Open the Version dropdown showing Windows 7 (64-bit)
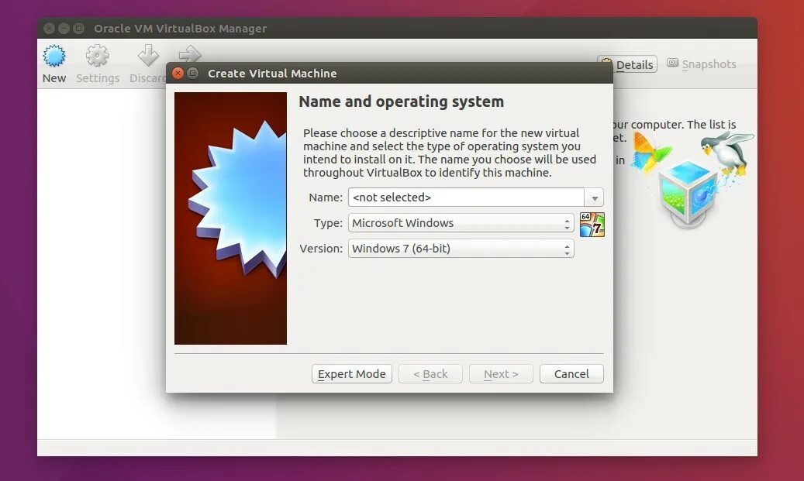The height and width of the screenshot is (481, 804). (461, 249)
